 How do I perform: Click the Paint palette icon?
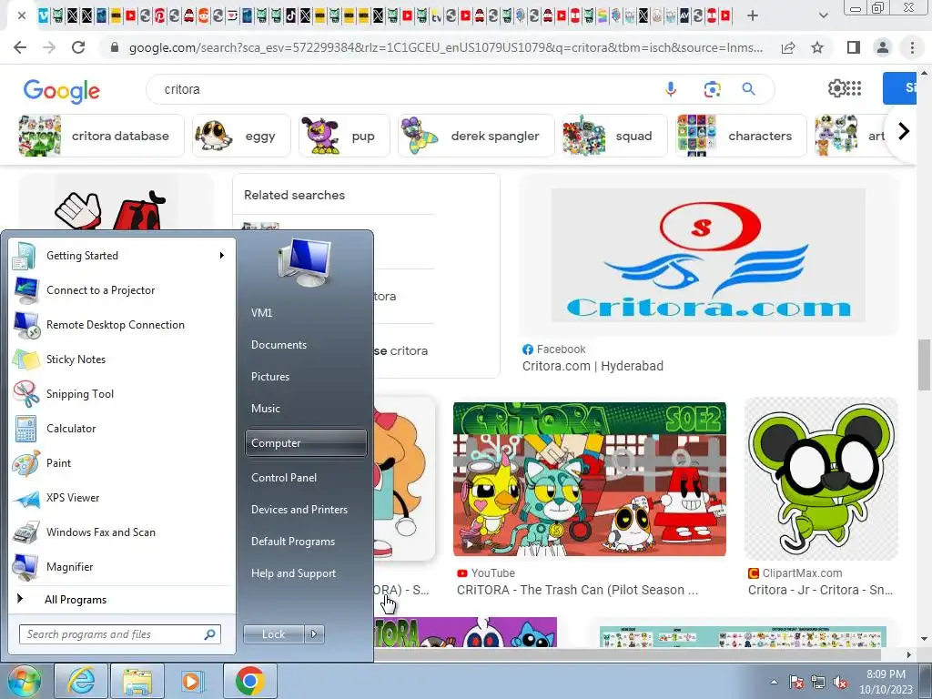click(x=25, y=463)
